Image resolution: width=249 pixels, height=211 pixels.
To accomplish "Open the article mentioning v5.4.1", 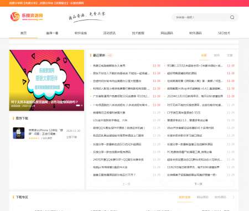I will pos(195,89).
